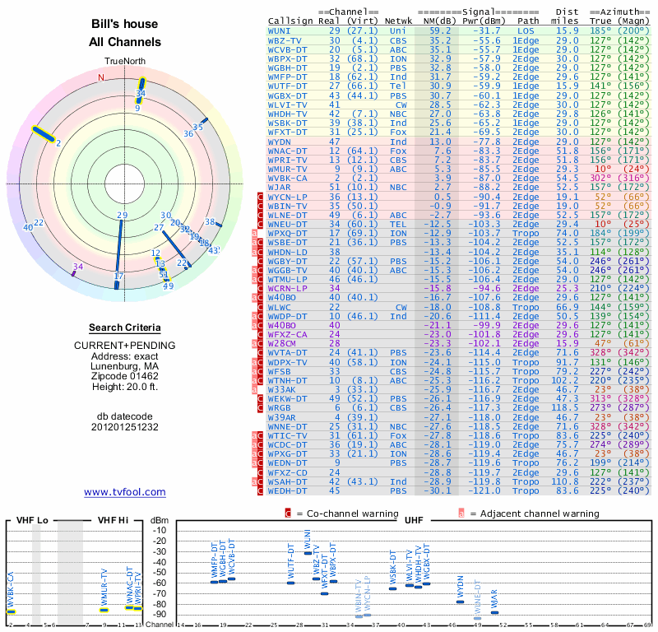The image size is (658, 632).
Task: Select the channel 29 bar on radar plot
Action: pos(119,251)
